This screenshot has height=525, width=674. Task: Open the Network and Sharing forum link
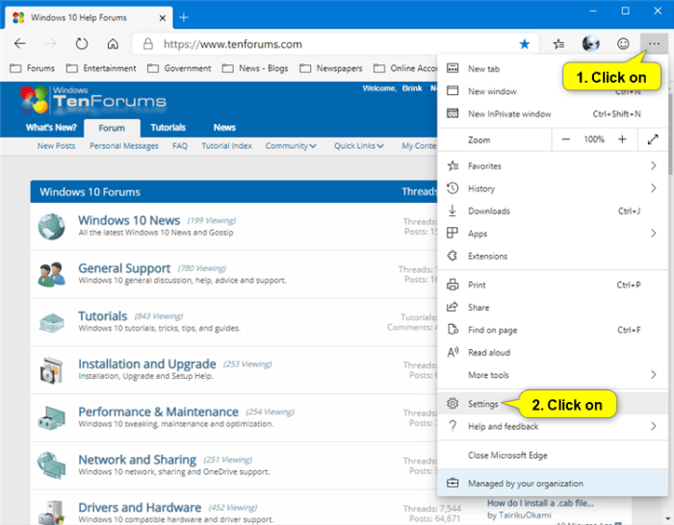tap(137, 460)
